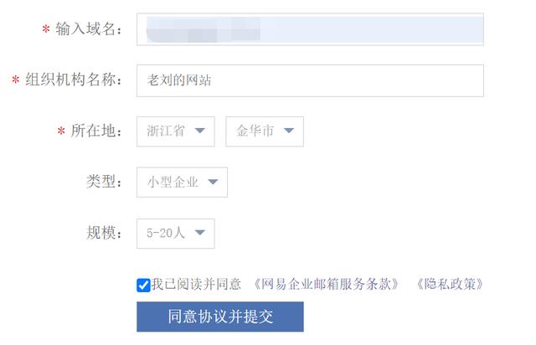Submit with the 同意协议并提交 button
The image size is (536, 345).
coord(220,317)
